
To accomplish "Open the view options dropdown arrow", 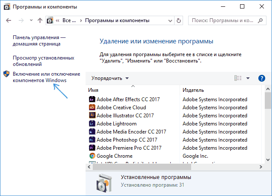I will (x=248, y=78).
